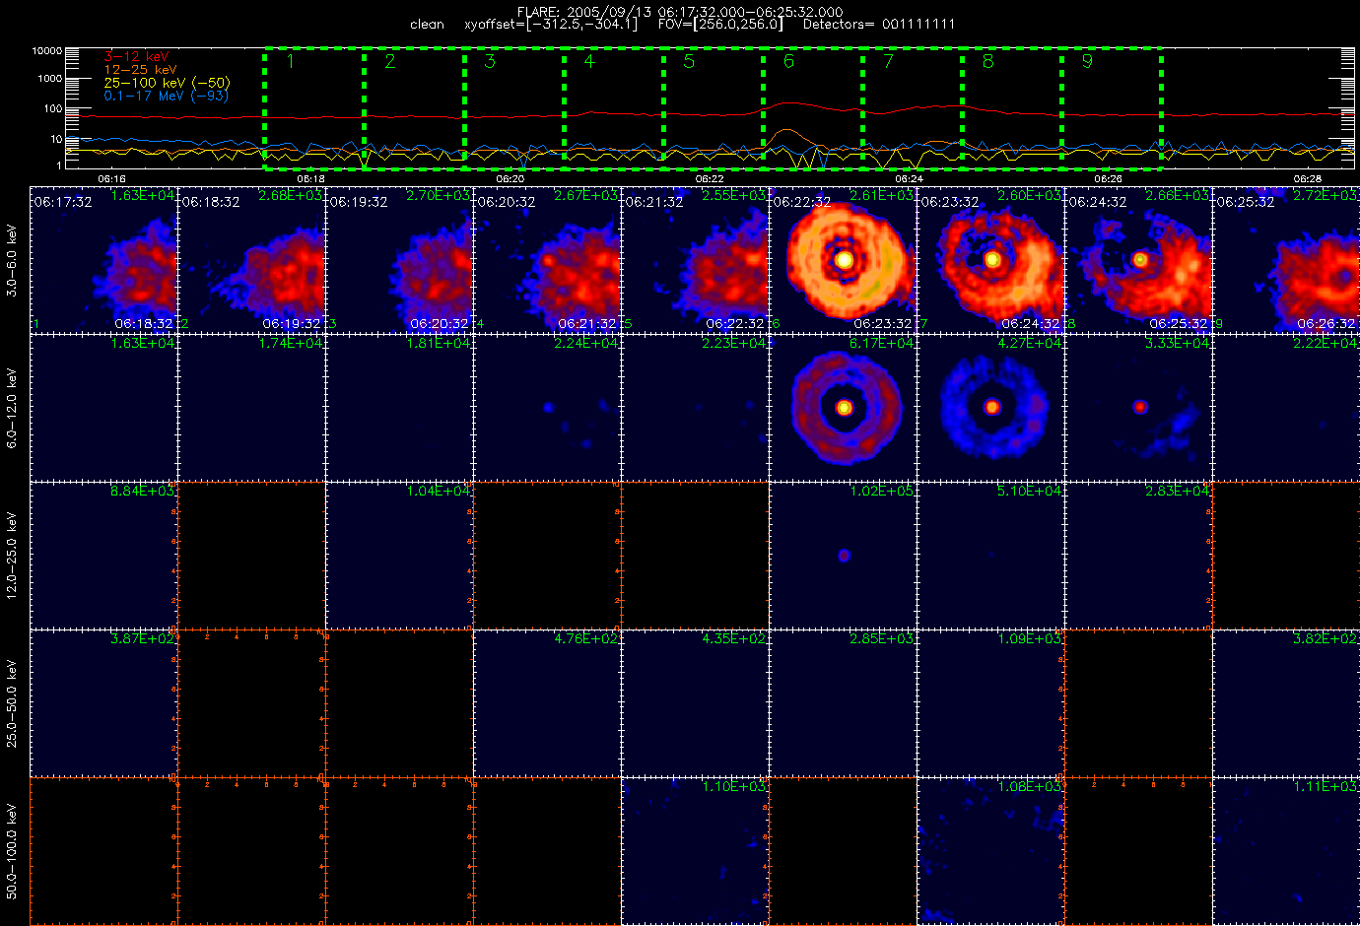Open the 3.0-6.0 keV image at 06:23:32
Screen dimensions: 1360x926
(x=991, y=260)
